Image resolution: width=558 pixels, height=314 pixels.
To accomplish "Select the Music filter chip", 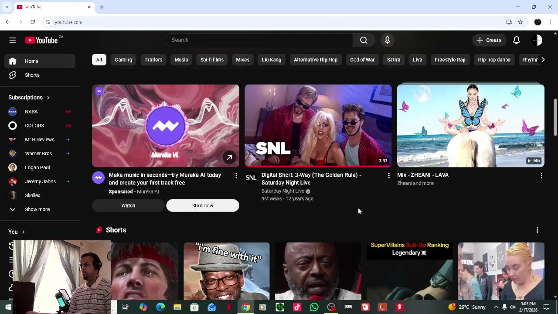I will point(181,60).
